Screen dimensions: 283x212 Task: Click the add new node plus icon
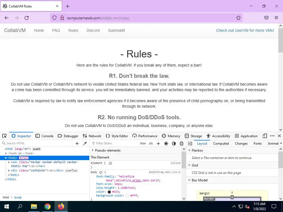coord(77,144)
